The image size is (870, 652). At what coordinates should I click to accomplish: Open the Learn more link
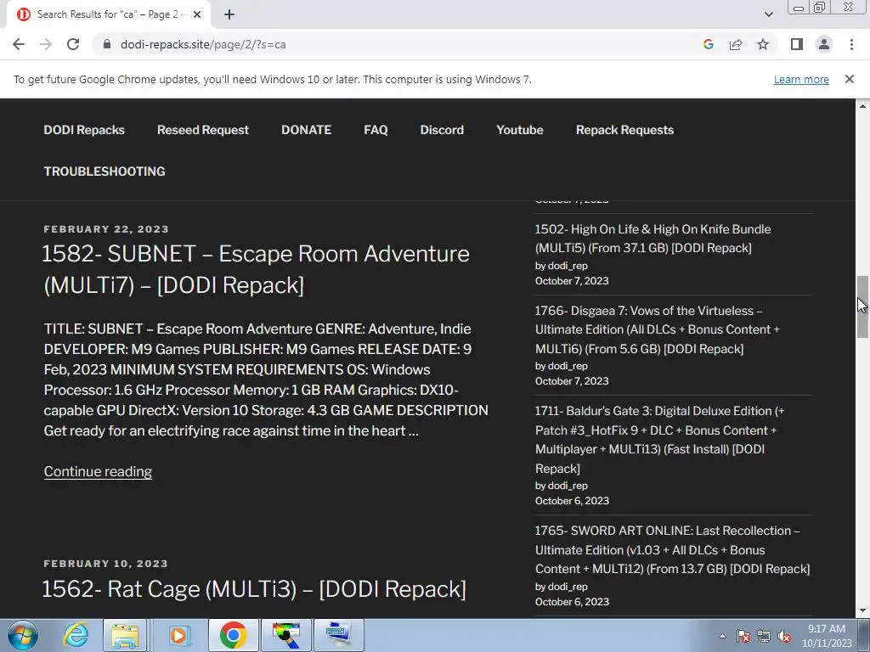(801, 79)
